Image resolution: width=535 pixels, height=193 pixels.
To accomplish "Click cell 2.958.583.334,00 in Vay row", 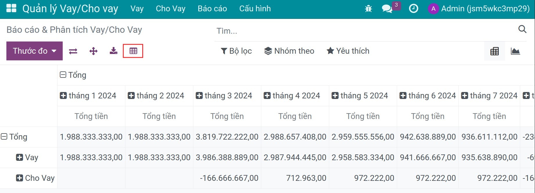I will click(363, 157).
